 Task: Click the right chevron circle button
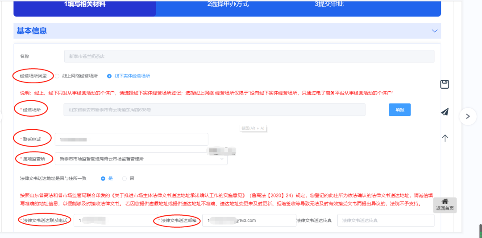(x=468, y=116)
